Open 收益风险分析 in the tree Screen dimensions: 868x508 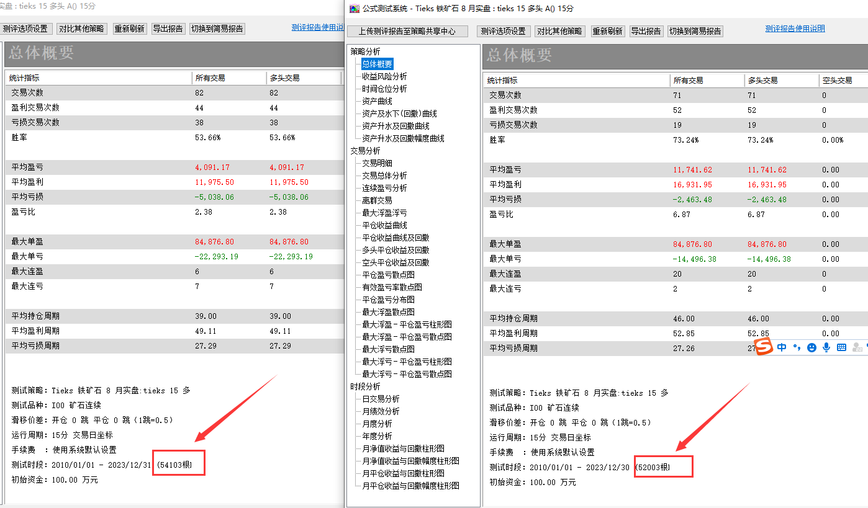(x=385, y=76)
